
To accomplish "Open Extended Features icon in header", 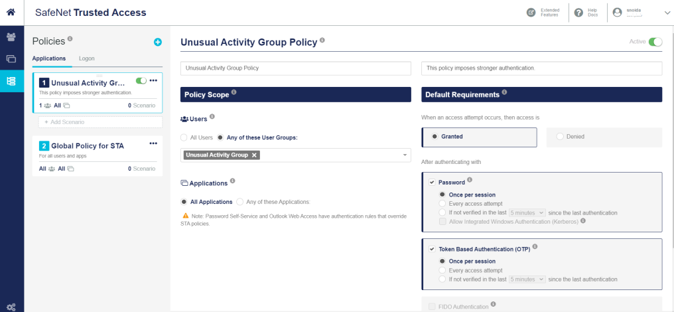I will coord(531,13).
